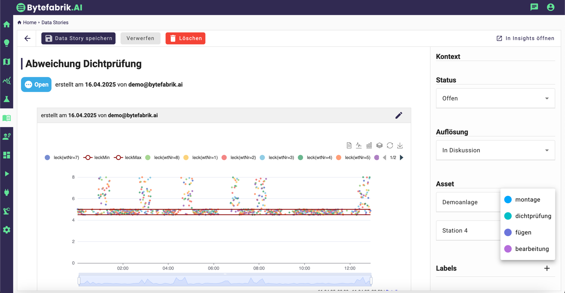Toggle leckMin line visibility in legend
This screenshot has height=293, width=565.
point(96,158)
